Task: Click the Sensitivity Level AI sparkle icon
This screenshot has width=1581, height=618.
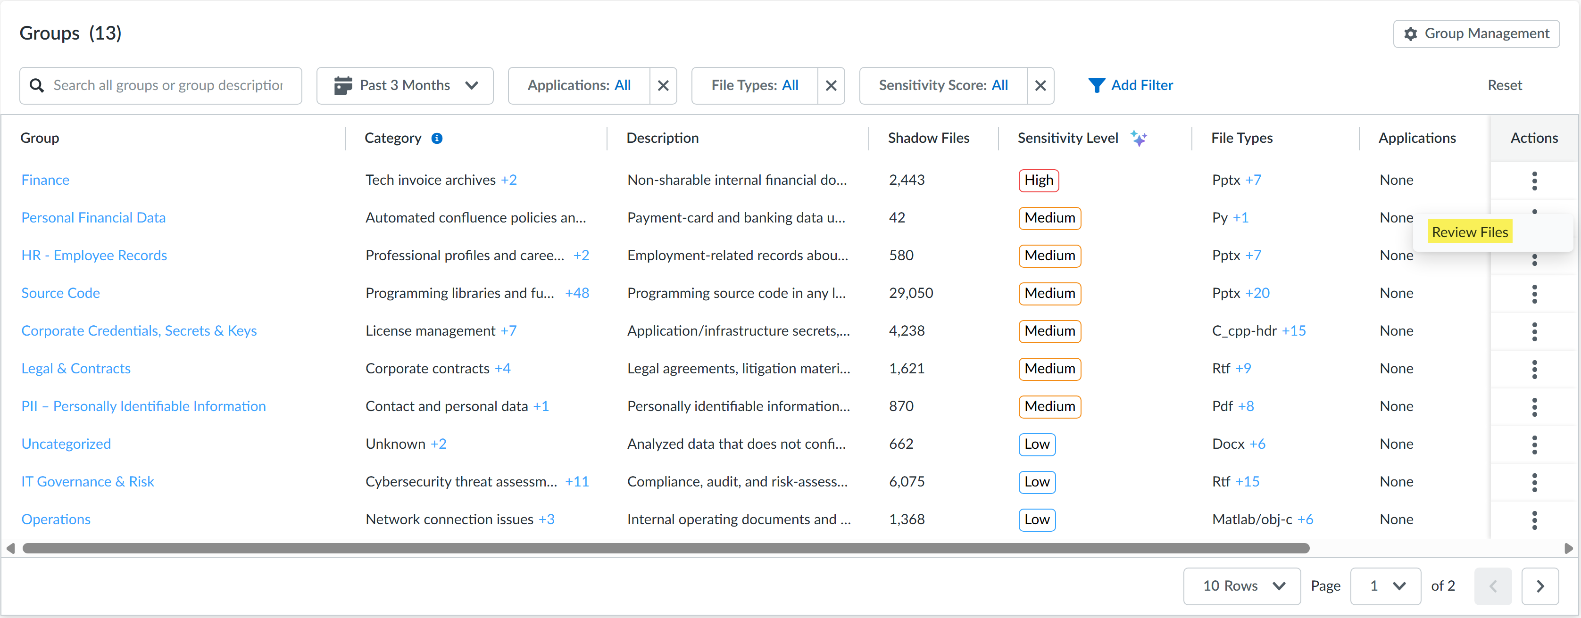Action: coord(1139,138)
